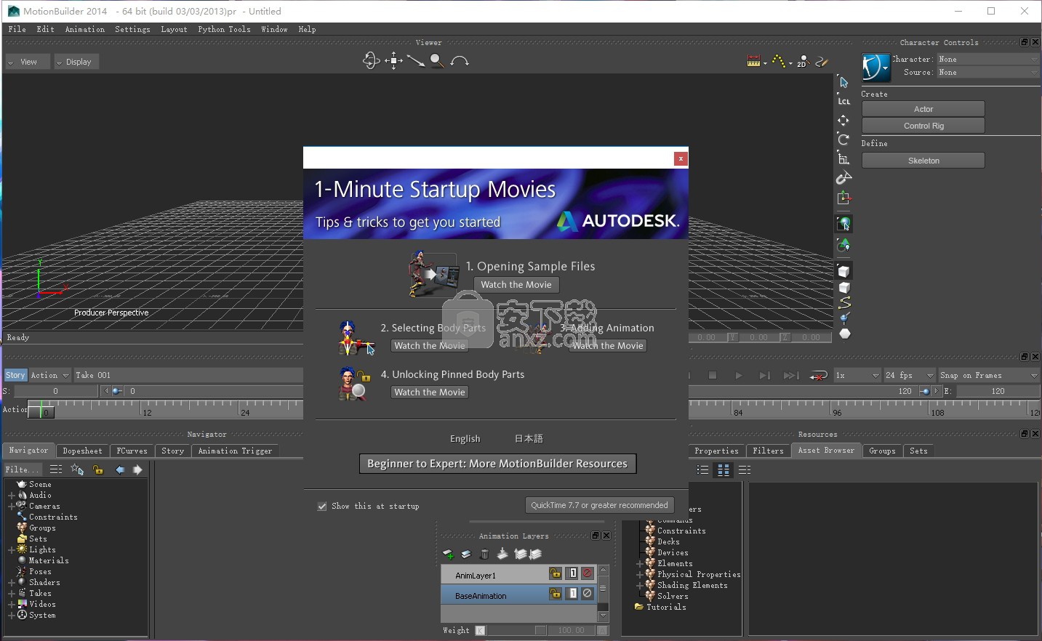Toggle mute on BaseAnimation layer
The image size is (1042, 641).
click(588, 594)
